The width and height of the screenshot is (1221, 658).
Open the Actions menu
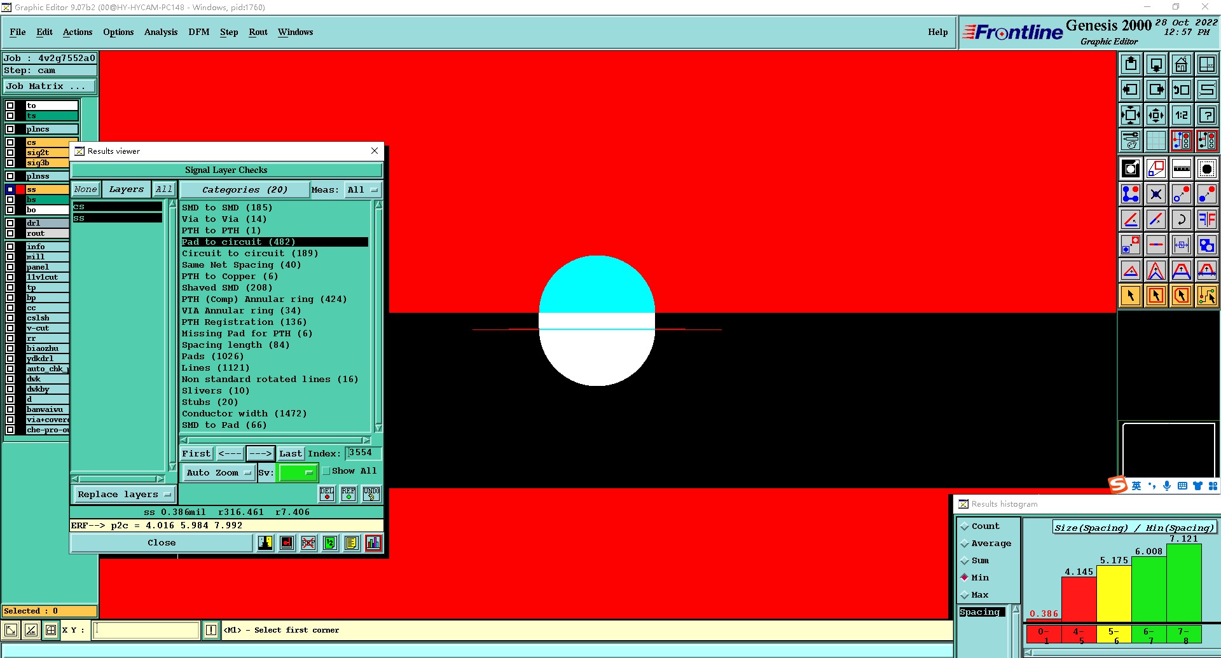pos(78,32)
